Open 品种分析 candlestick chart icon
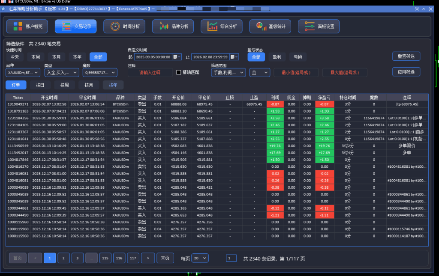Viewport: 439px width, 276px height. 164,27
